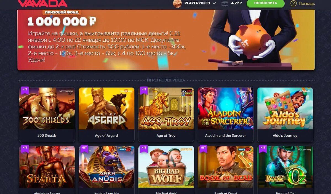
Task: Click the green Пополнить deposit button
Action: coord(265,3)
